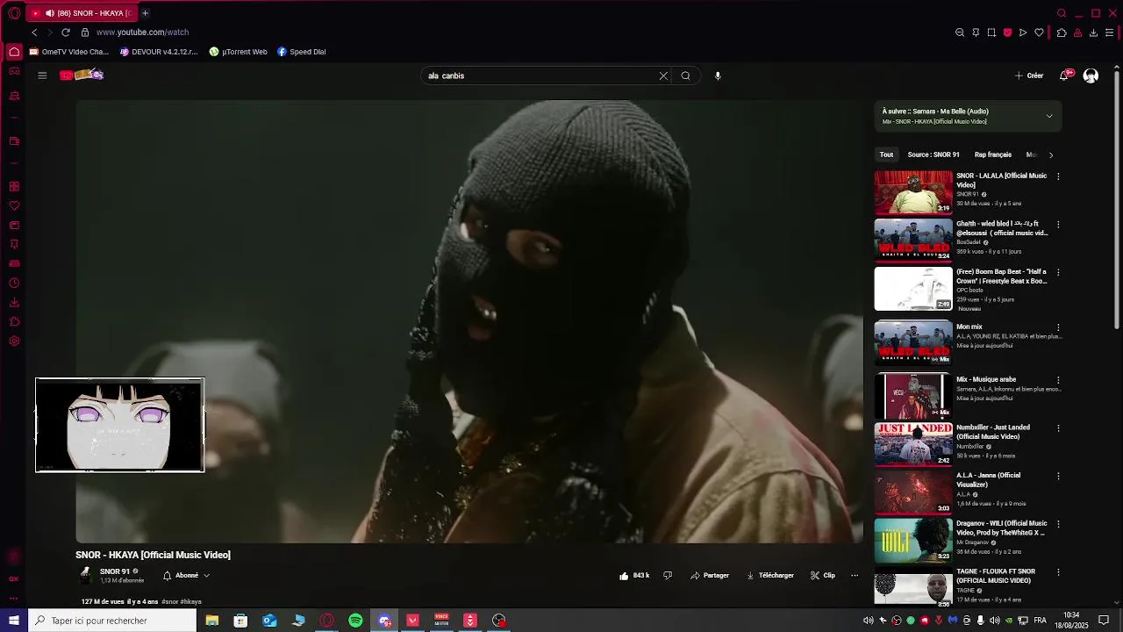Open options for Ghaith - wled bled video
The height and width of the screenshot is (632, 1123).
1058,225
